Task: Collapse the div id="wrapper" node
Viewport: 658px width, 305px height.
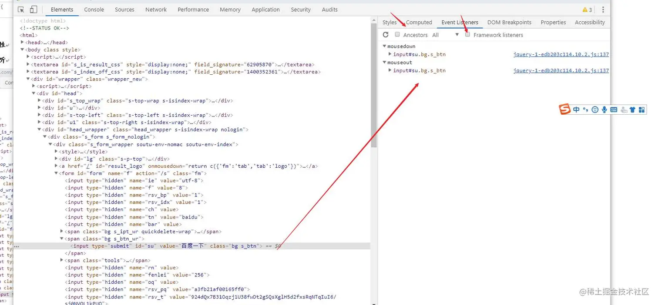Action: click(x=28, y=79)
